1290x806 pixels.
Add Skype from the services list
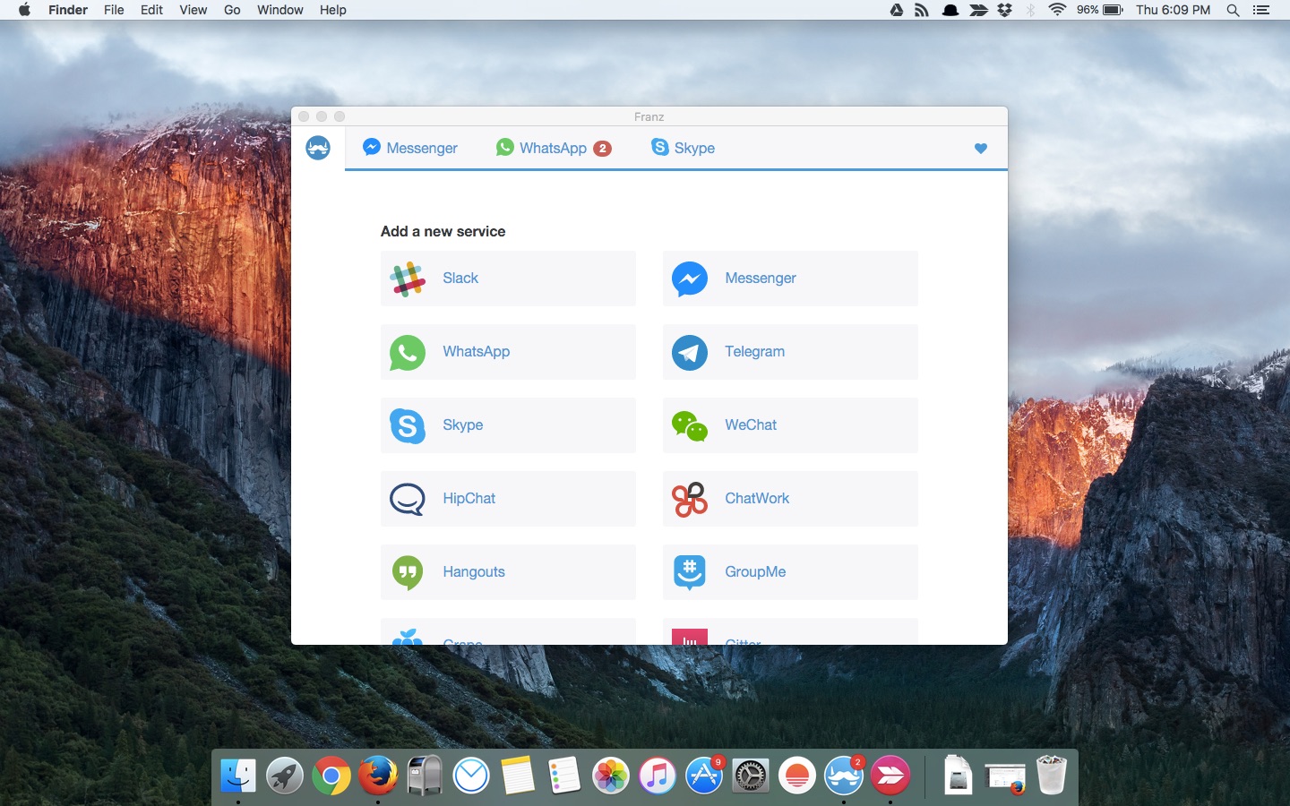pyautogui.click(x=508, y=425)
